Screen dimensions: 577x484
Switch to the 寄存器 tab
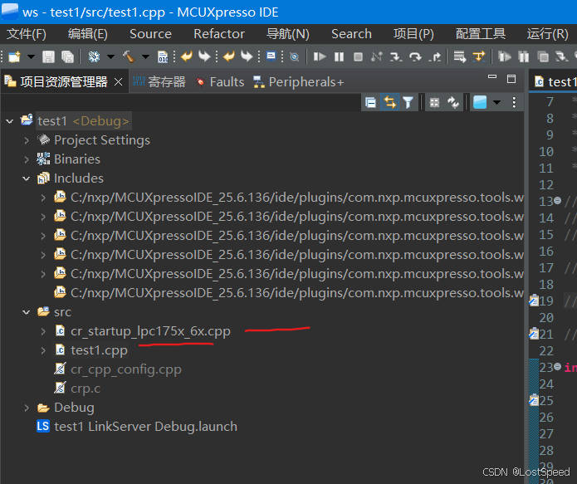coord(159,81)
